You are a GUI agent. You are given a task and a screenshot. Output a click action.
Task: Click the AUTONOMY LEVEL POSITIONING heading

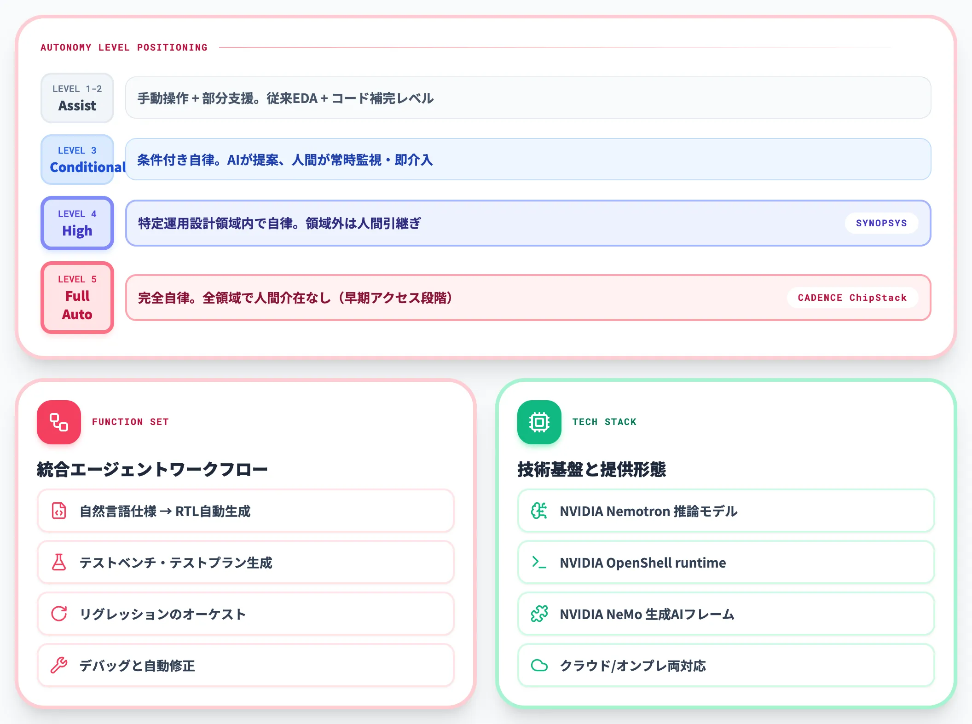[x=124, y=47]
